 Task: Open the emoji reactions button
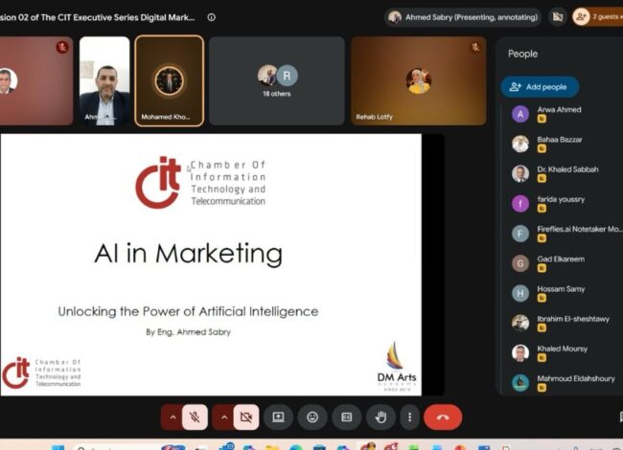(312, 417)
